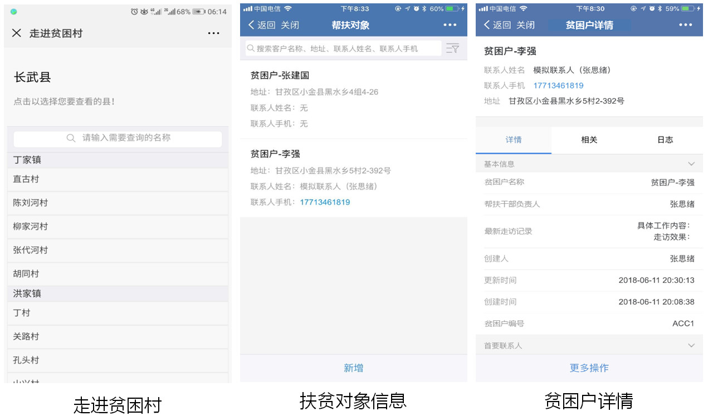Call 17713461819 on the 贫困户详情 screen
The image size is (708, 416).
tap(558, 86)
